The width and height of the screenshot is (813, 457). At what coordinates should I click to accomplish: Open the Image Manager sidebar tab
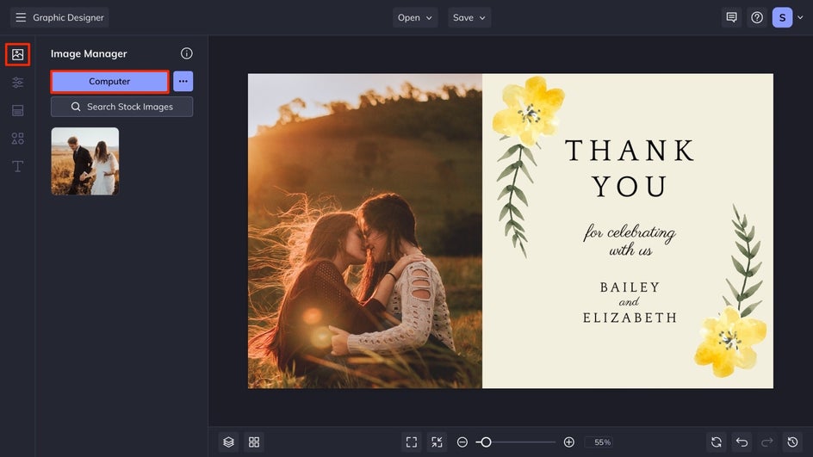[x=17, y=54]
